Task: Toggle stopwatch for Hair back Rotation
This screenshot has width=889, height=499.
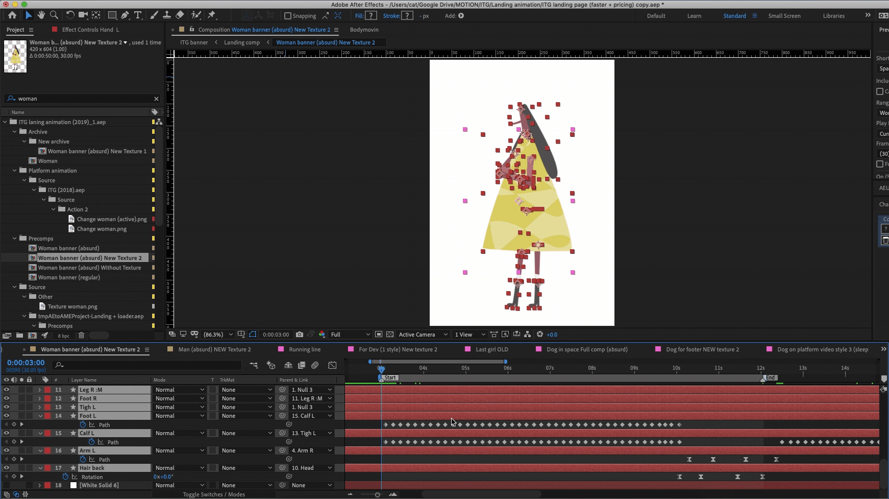Action: coord(65,477)
